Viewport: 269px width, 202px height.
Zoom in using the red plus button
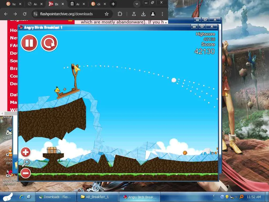click(x=25, y=152)
